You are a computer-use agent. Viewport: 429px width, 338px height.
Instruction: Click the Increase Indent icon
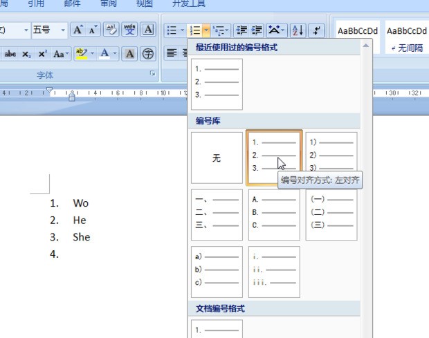click(257, 30)
